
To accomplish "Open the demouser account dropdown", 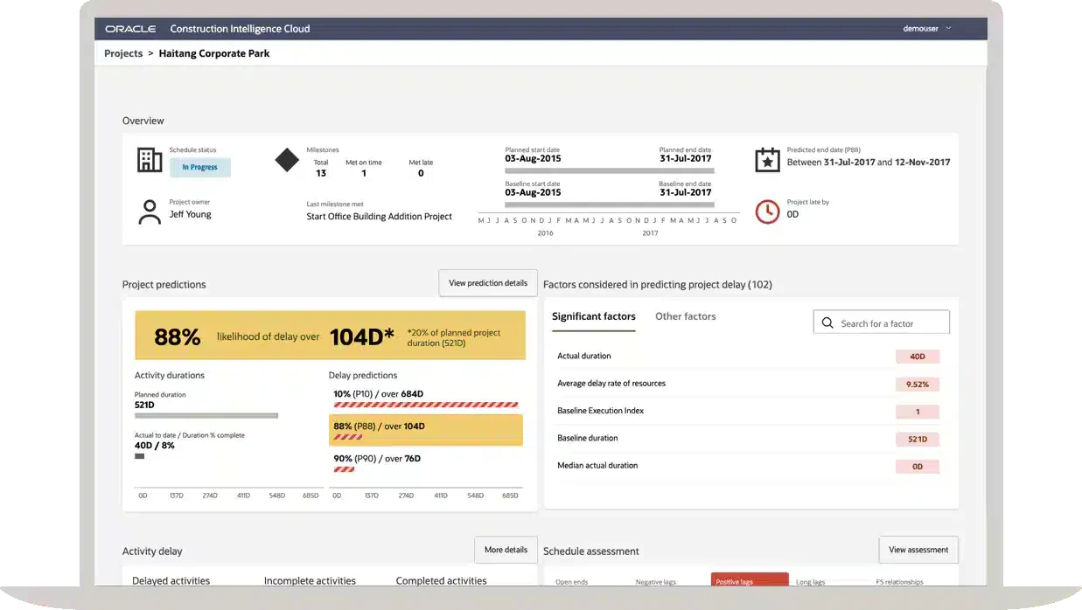I will pyautogui.click(x=927, y=29).
